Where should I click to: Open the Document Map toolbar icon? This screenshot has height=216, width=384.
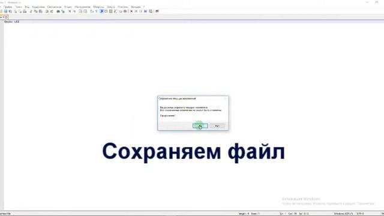(x=110, y=11)
